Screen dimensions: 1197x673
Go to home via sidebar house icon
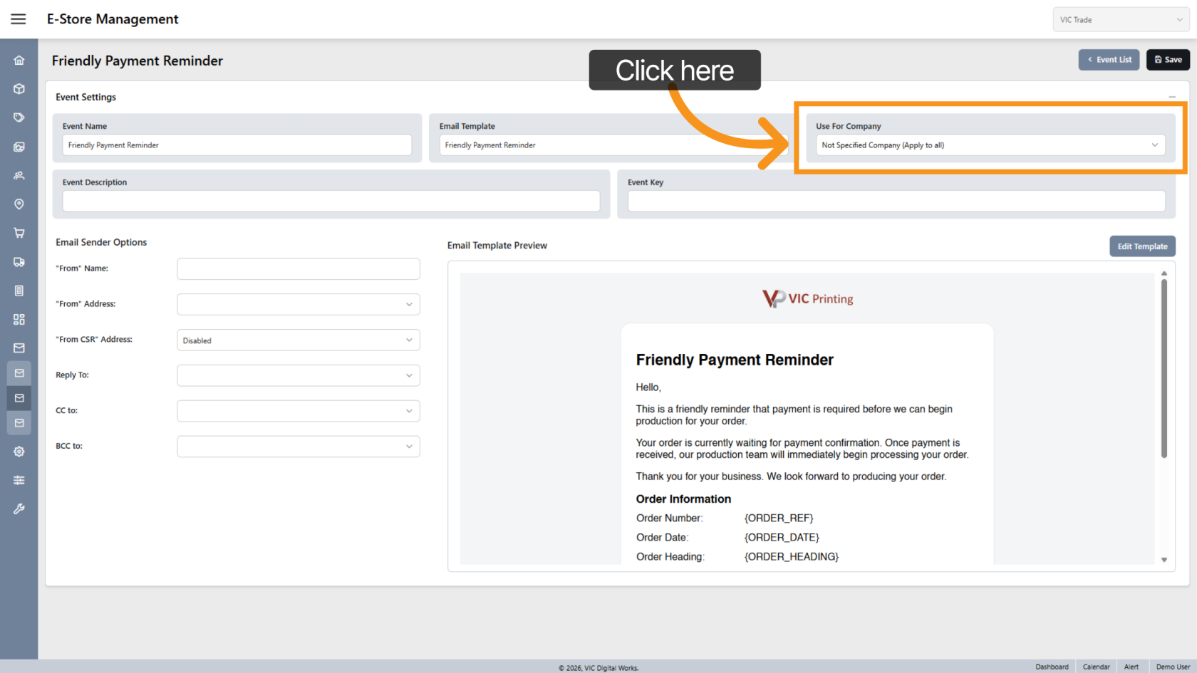(19, 61)
